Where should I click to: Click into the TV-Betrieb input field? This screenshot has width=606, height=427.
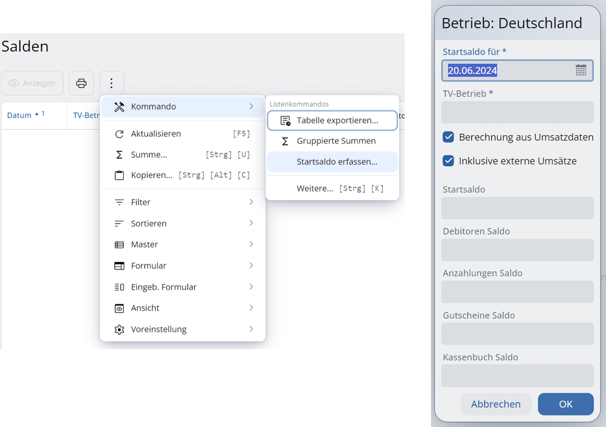[x=517, y=112]
